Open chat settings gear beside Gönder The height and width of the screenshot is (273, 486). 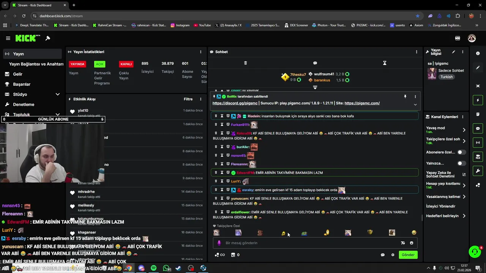coord(393,255)
